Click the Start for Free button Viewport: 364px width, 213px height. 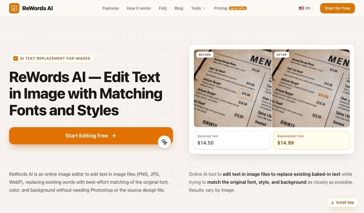click(x=338, y=8)
